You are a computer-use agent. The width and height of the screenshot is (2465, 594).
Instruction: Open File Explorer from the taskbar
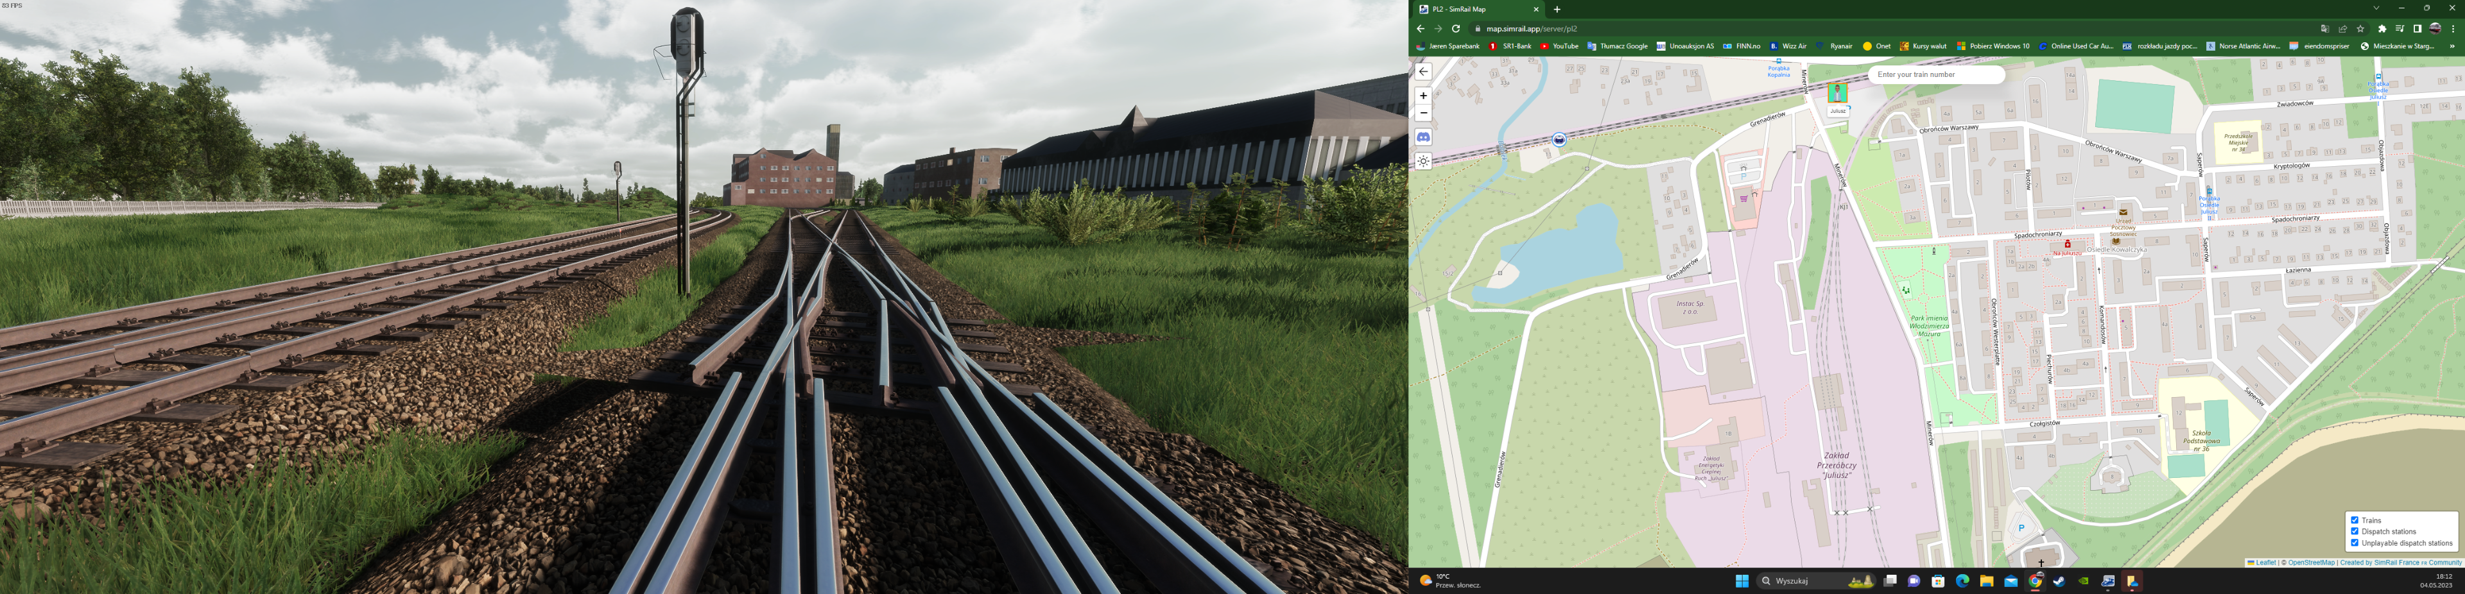[x=1987, y=581]
